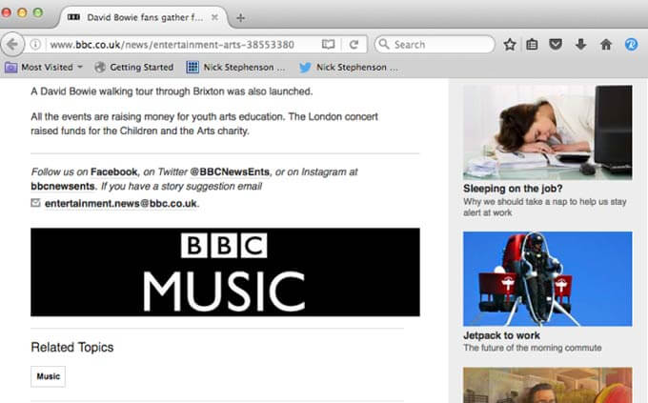This screenshot has height=403, width=648.
Task: Click the email envelope icon
Action: [x=35, y=203]
